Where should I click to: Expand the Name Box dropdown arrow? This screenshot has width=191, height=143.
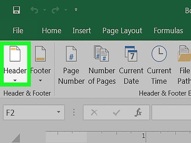[59, 112]
